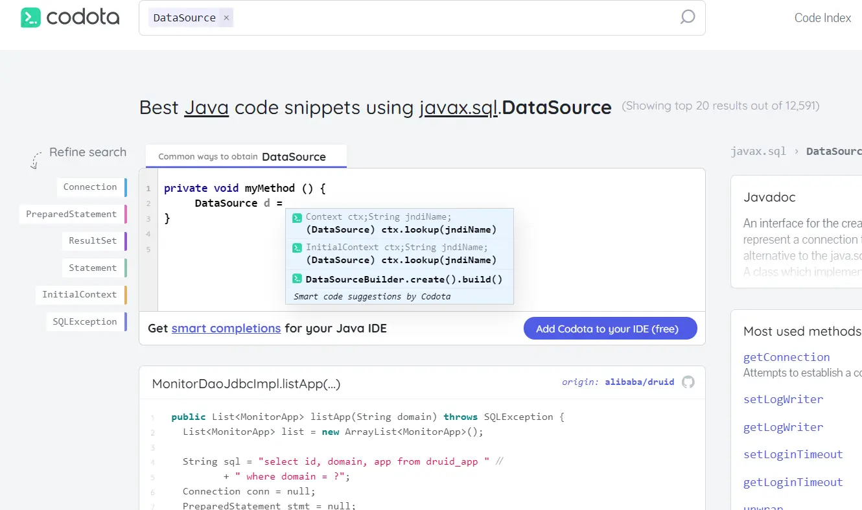Click the Codota icon beside the DataSourceBuilder suggestion
Viewport: 862px width, 510px height.
(297, 279)
